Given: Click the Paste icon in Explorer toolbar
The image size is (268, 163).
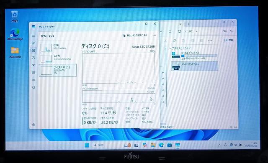Looking at the screenshot, I should (183, 41).
